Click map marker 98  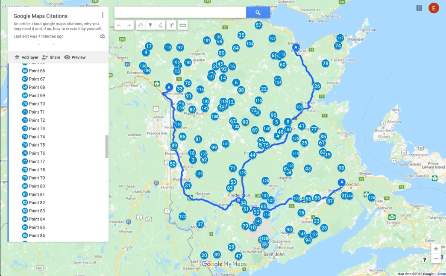pos(341,168)
